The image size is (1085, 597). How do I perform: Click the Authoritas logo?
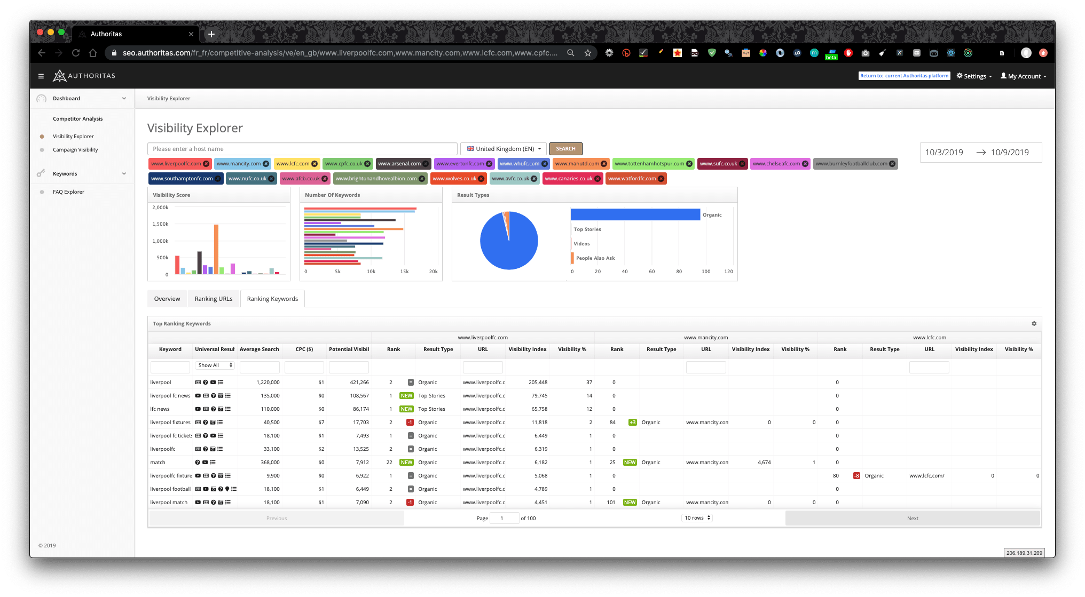pyautogui.click(x=84, y=76)
